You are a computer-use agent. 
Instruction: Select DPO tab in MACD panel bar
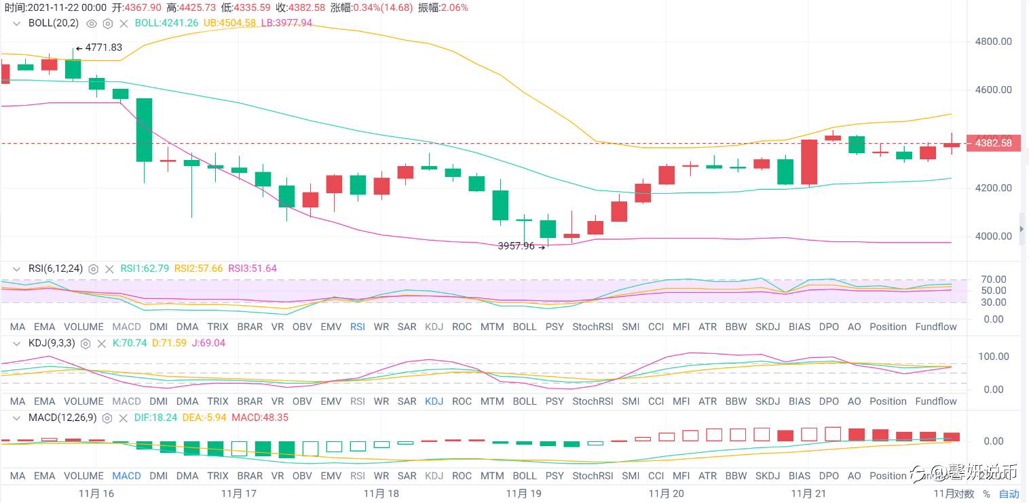click(x=829, y=476)
